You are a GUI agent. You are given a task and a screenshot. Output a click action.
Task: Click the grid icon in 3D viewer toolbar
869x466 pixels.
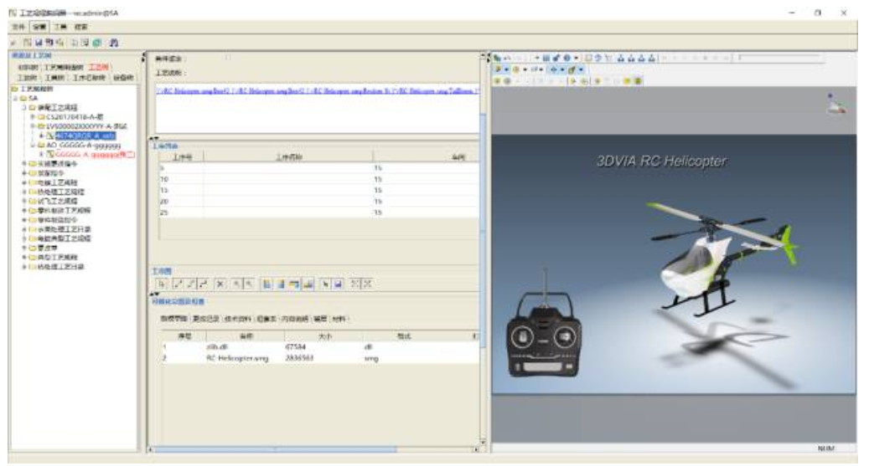coord(546,58)
